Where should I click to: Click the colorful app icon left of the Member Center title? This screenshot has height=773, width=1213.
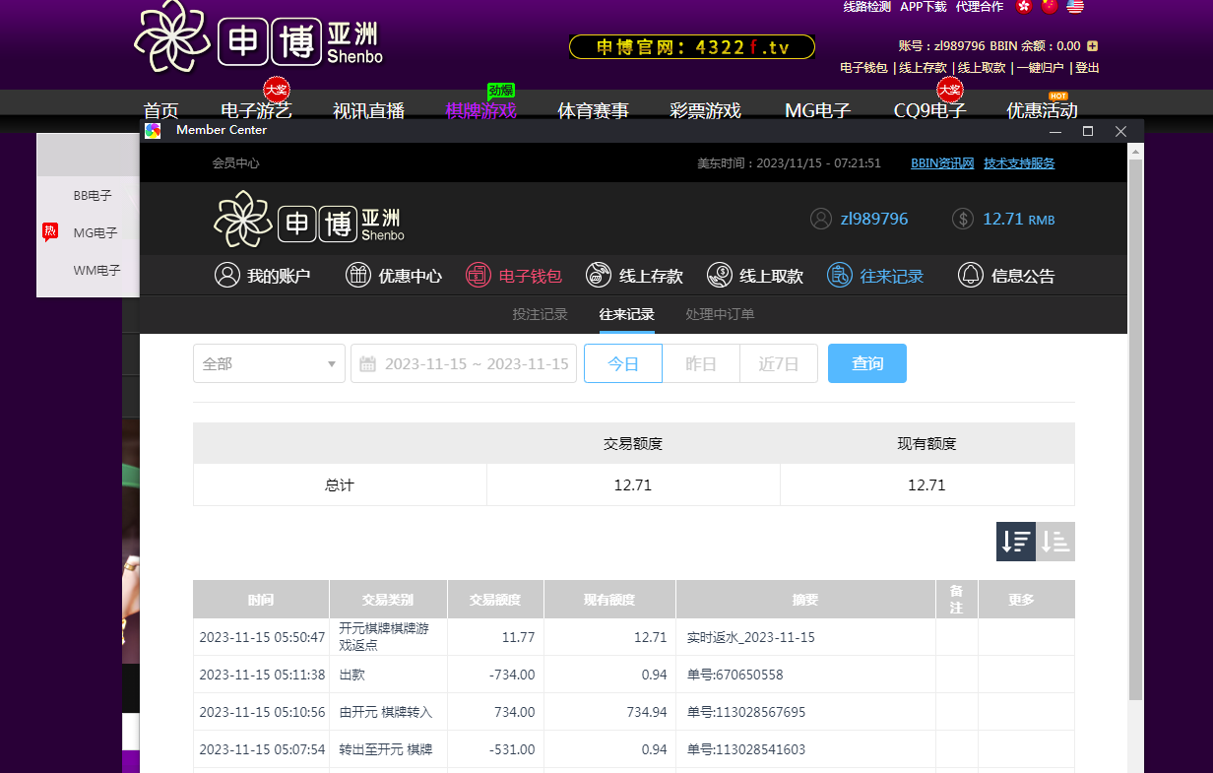[x=153, y=130]
